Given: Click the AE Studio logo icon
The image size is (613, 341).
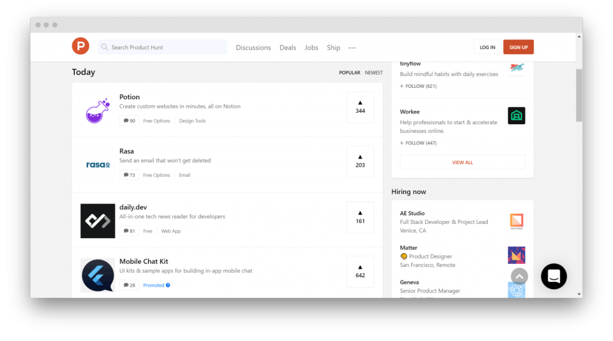Looking at the screenshot, I should [517, 221].
